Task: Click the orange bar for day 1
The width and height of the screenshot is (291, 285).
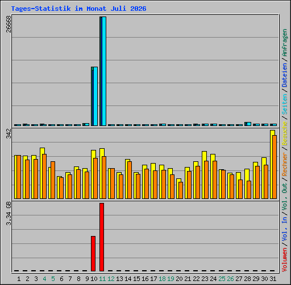Action: pos(19,177)
